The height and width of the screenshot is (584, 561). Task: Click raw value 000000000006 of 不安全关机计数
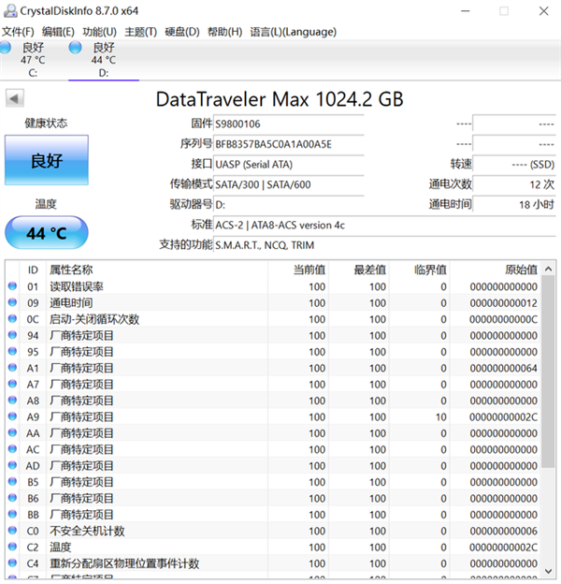[503, 531]
